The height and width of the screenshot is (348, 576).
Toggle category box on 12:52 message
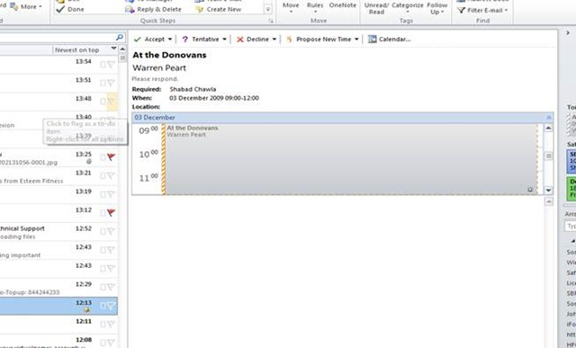(103, 231)
